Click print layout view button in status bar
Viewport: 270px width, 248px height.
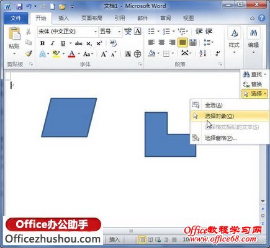(142, 239)
